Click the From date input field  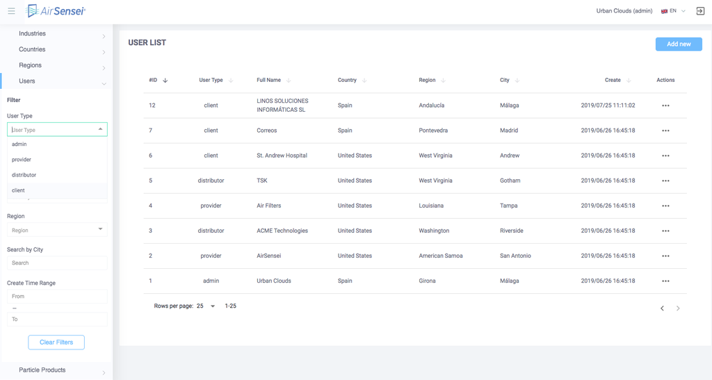tap(57, 297)
